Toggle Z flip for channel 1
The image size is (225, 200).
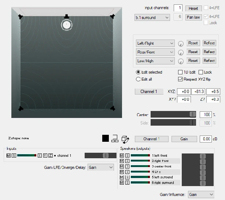pyautogui.click(x=51, y=155)
